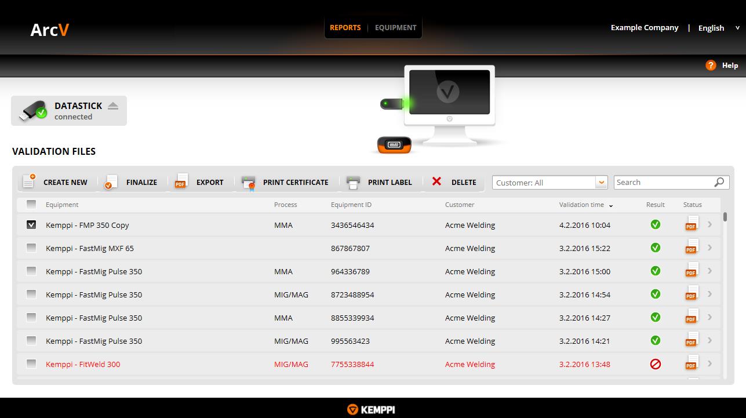This screenshot has width=746, height=418.
Task: Sort the table by the Equipment ID column header
Action: click(351, 205)
